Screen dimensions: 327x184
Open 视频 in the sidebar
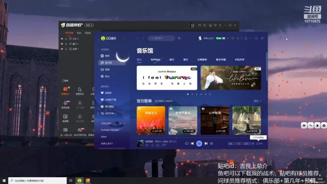(x=112, y=70)
